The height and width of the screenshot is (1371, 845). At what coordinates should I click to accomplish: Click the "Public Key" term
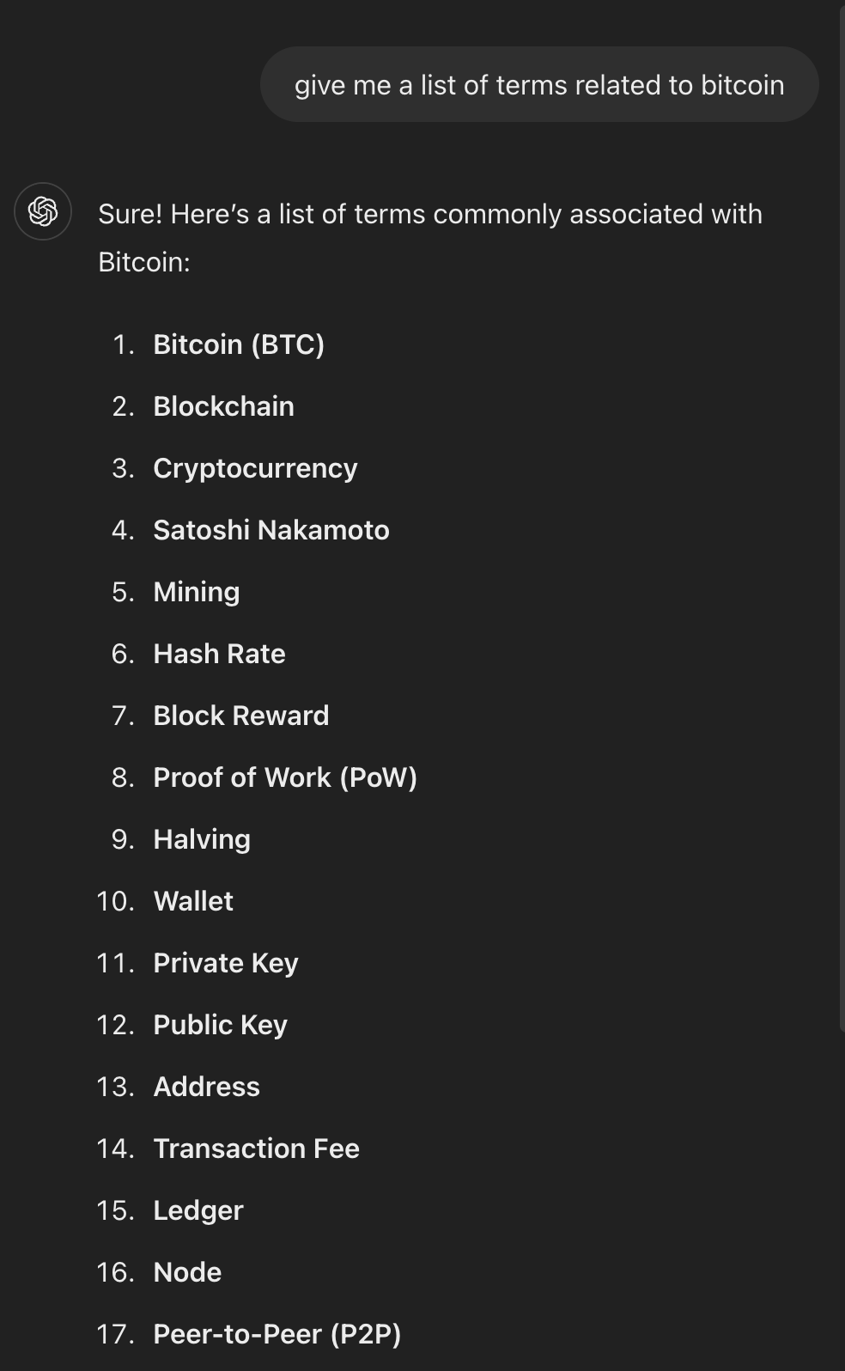point(220,1025)
